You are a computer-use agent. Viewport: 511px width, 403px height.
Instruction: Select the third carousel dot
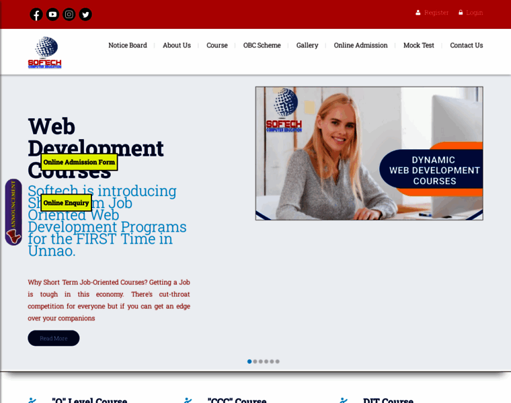tap(261, 361)
